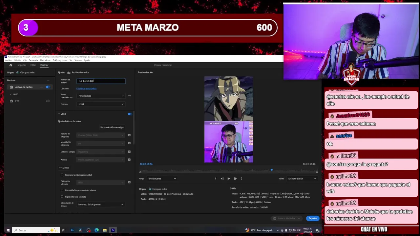The width and height of the screenshot is (420, 236).
Task: Open options dots beside Destinos header
Action: [48, 81]
